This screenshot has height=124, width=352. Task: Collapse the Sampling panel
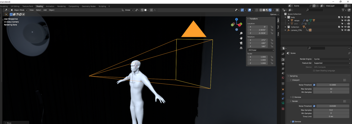coord(288,76)
